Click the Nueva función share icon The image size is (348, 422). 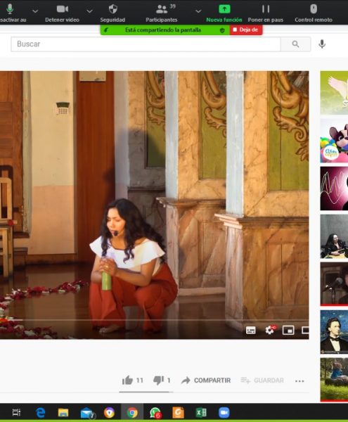[x=224, y=9]
